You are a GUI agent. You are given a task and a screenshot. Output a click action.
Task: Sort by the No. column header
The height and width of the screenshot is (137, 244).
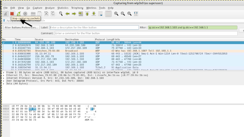click(8, 39)
